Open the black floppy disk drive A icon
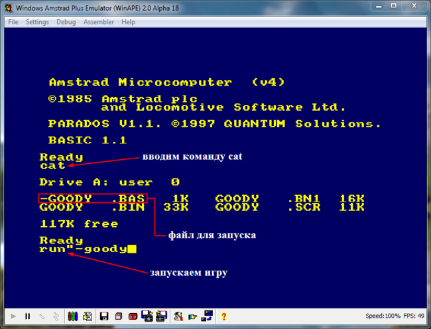The image size is (431, 329). tap(104, 316)
